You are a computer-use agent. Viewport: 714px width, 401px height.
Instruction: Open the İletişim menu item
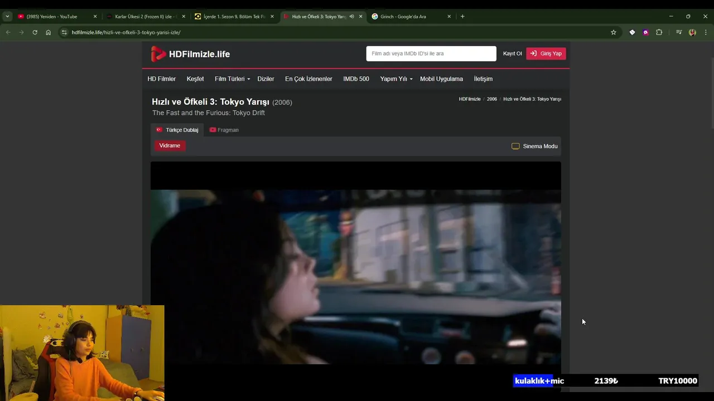pos(483,79)
